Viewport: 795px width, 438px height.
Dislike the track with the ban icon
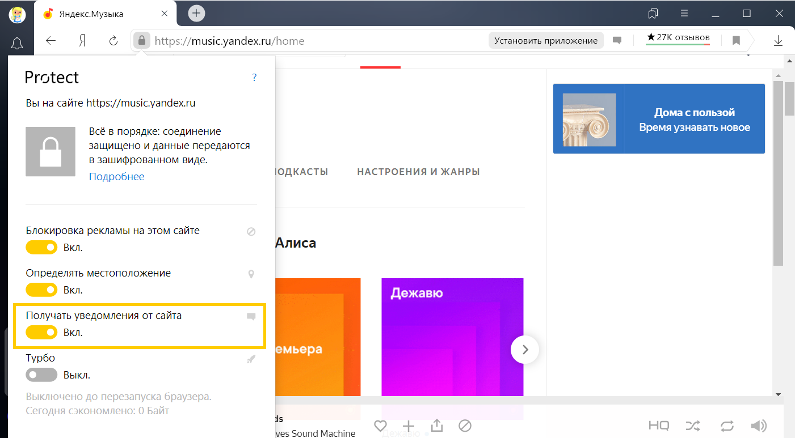click(x=465, y=426)
